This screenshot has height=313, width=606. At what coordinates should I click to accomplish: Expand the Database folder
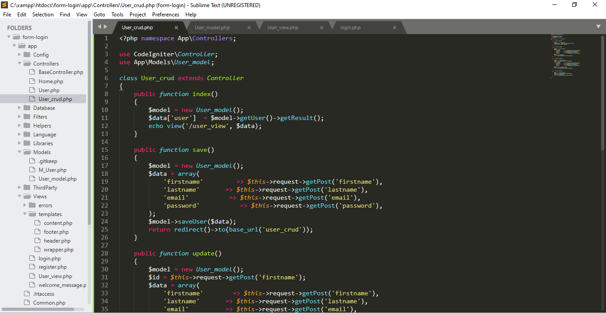pos(20,108)
